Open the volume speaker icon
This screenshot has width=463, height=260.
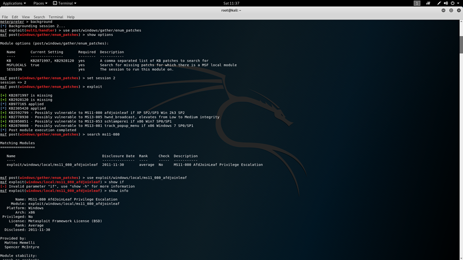[x=445, y=3]
